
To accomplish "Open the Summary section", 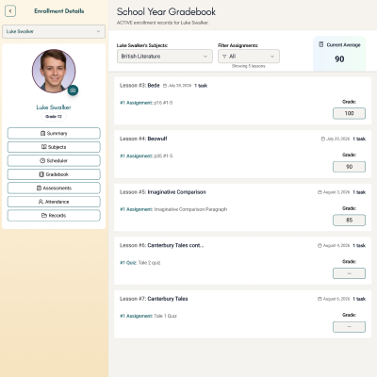I will (x=54, y=133).
